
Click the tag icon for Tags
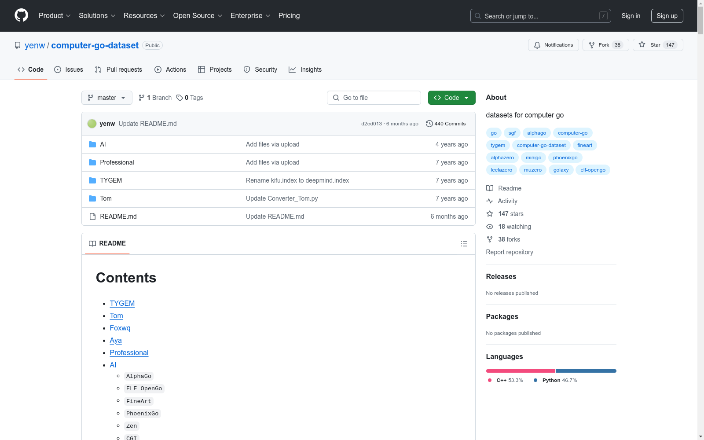click(180, 98)
